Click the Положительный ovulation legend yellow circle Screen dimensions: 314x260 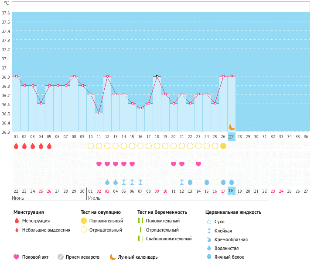pyautogui.click(x=84, y=221)
